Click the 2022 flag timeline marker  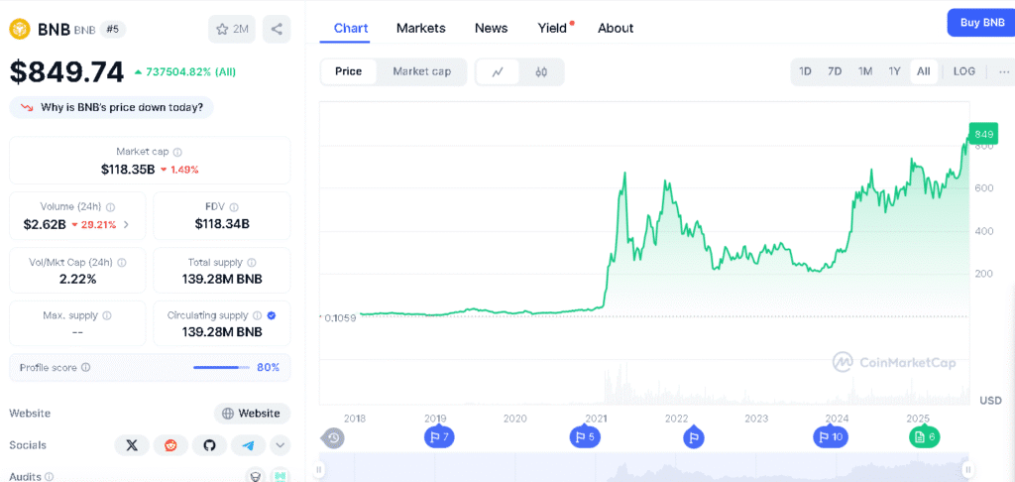tap(693, 437)
